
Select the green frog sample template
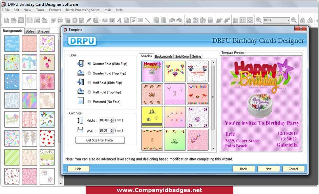click(x=175, y=140)
